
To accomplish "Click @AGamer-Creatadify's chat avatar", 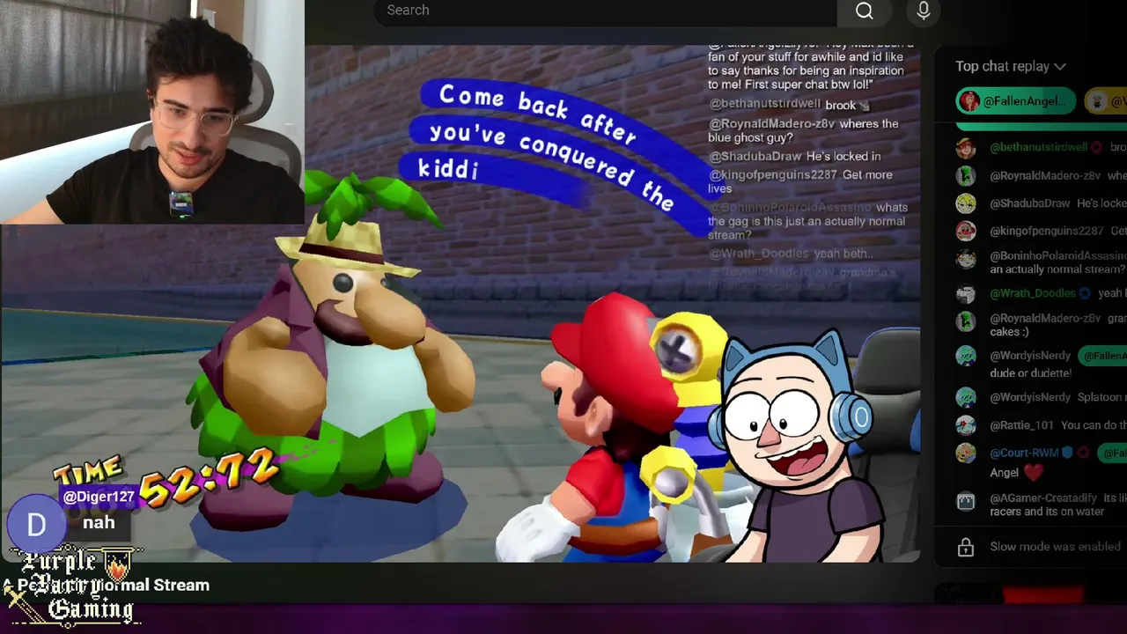I will pyautogui.click(x=966, y=501).
